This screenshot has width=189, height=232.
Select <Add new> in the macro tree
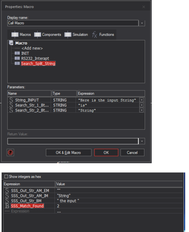32,48
